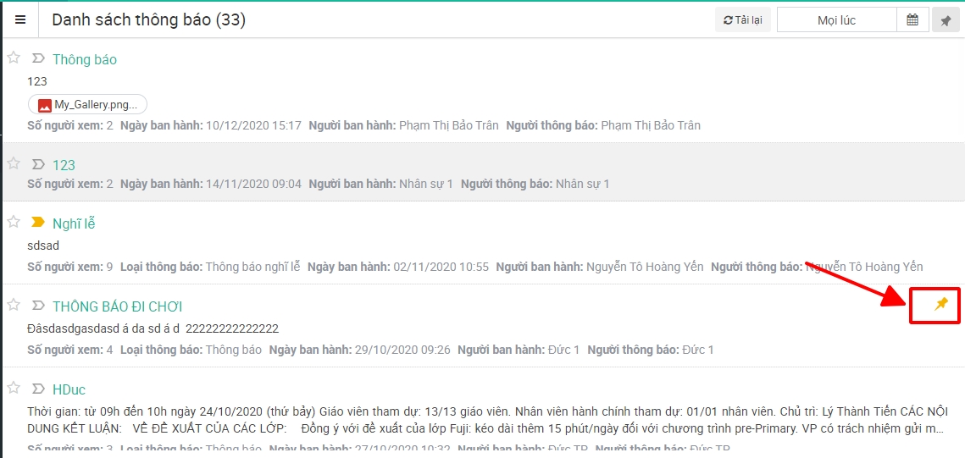Click the yellow pin on THÔNG BÁO ĐI CHƠI
This screenshot has height=458, width=965.
pyautogui.click(x=940, y=305)
